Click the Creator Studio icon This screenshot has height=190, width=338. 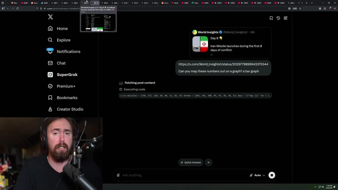50,109
